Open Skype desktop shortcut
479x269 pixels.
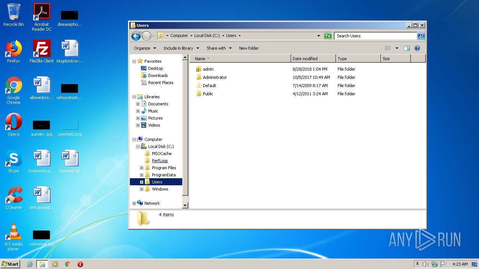13,161
